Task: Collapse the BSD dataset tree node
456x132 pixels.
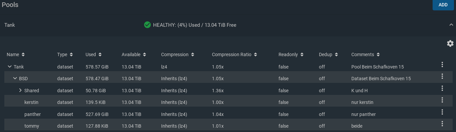Action: pyautogui.click(x=15, y=79)
